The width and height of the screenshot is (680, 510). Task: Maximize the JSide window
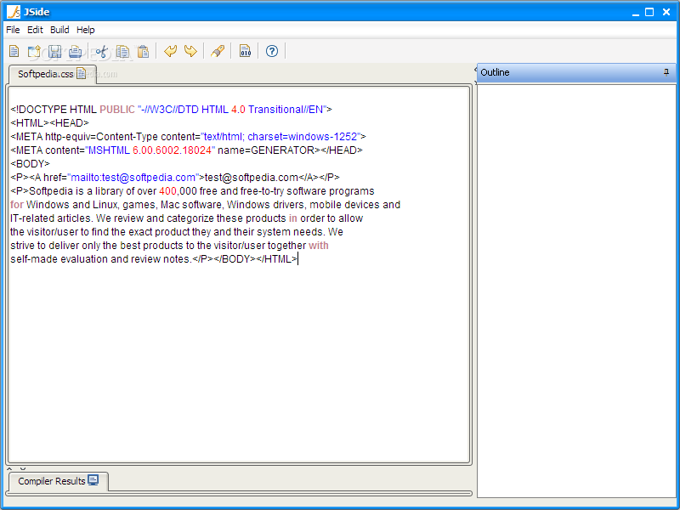tap(649, 12)
